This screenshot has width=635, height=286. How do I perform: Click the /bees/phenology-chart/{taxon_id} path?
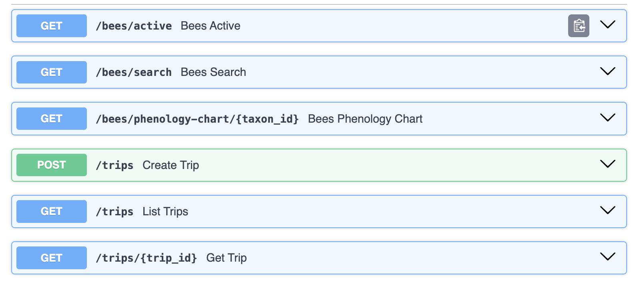pyautogui.click(x=197, y=119)
